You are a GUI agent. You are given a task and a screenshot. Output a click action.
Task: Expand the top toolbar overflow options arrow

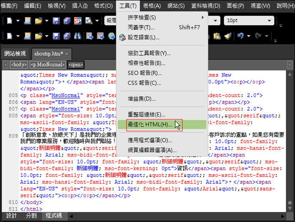(x=280, y=25)
